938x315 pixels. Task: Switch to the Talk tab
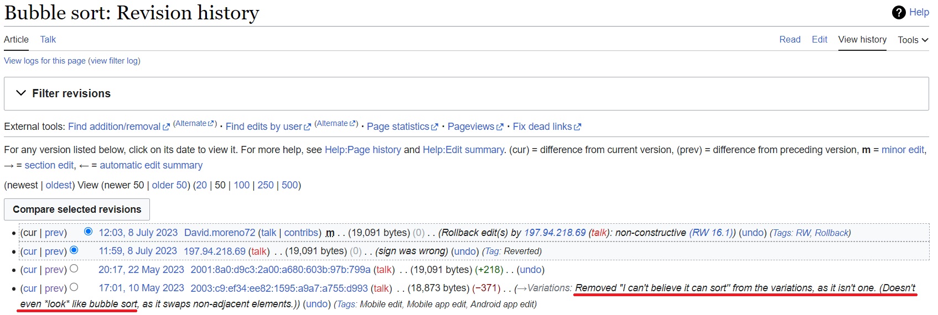[x=48, y=39]
